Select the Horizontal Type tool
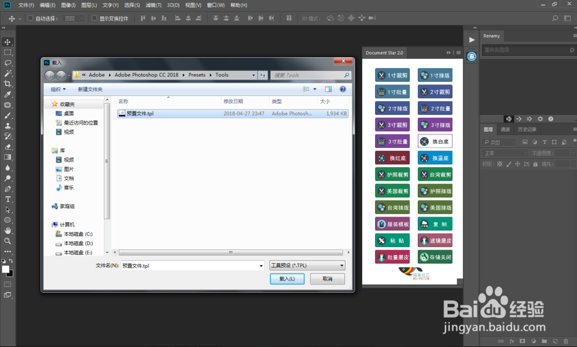 coord(8,199)
